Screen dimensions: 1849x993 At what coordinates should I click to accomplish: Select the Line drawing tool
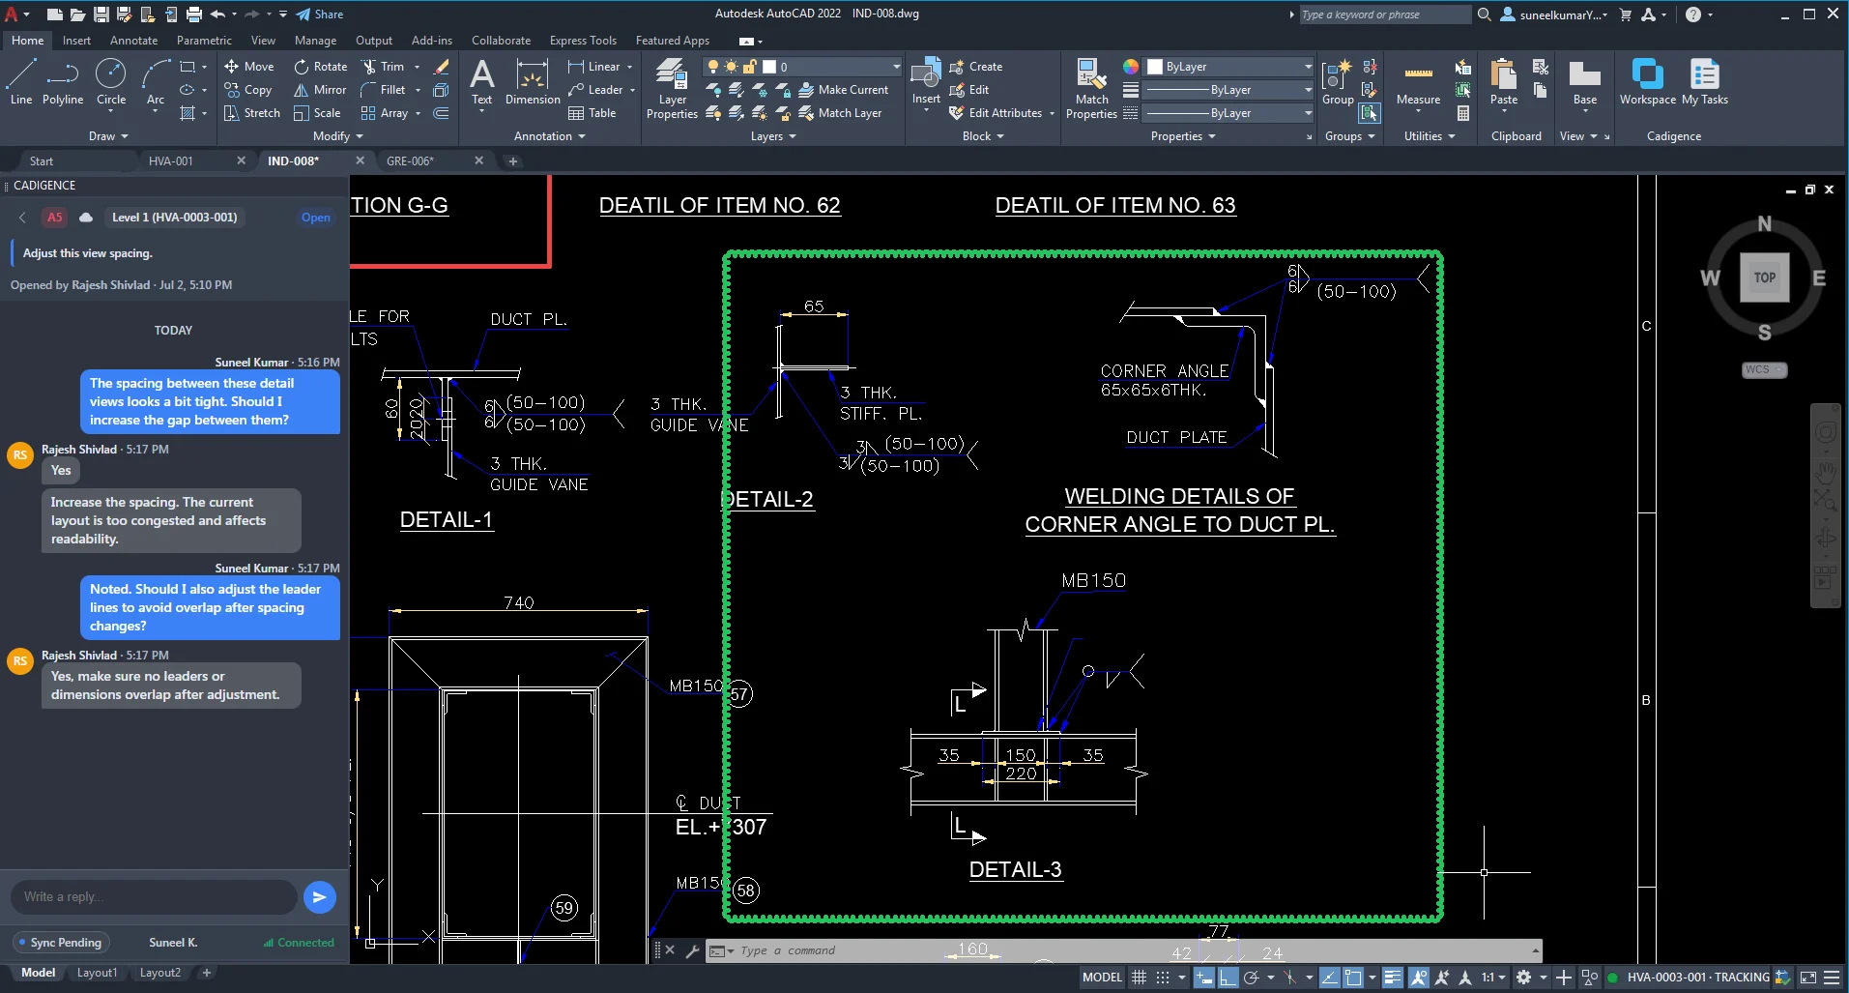pos(21,82)
